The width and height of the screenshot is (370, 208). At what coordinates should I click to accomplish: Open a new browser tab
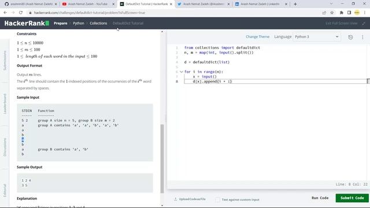point(295,4)
